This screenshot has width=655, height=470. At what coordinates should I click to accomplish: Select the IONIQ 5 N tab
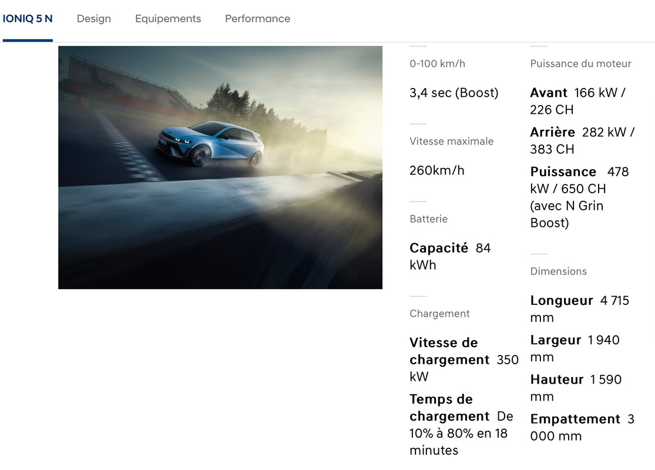[28, 19]
